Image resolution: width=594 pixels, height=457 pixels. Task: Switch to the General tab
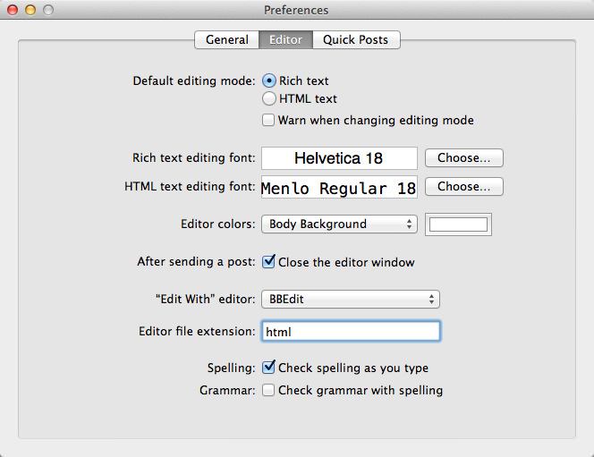coord(226,39)
